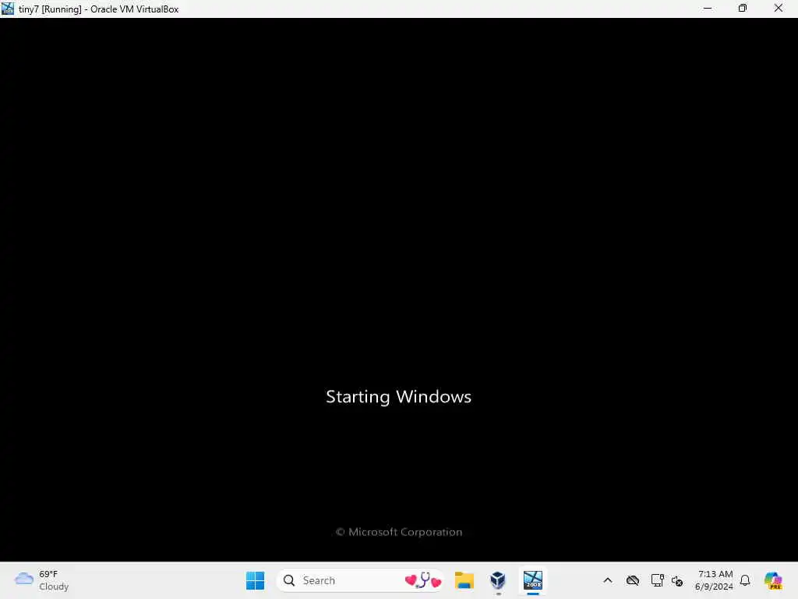798x599 pixels.
Task: Open the display/network tray icon
Action: tap(657, 580)
